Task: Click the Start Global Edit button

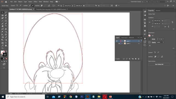Action: pos(159,64)
